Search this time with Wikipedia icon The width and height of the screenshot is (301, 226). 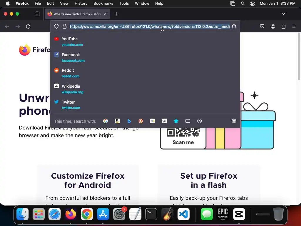pos(164,121)
